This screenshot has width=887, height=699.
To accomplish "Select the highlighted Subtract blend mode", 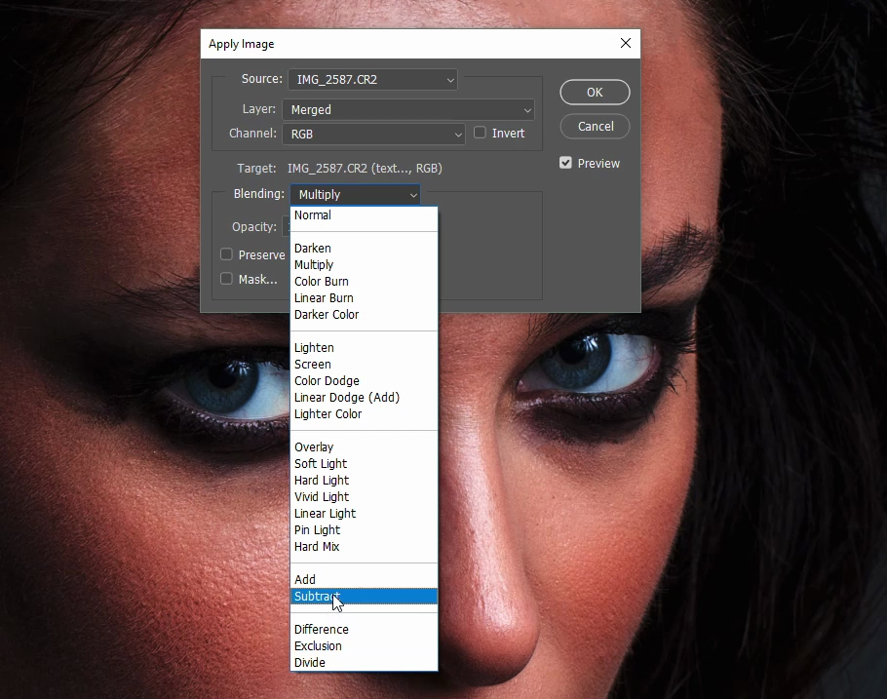I will 317,596.
